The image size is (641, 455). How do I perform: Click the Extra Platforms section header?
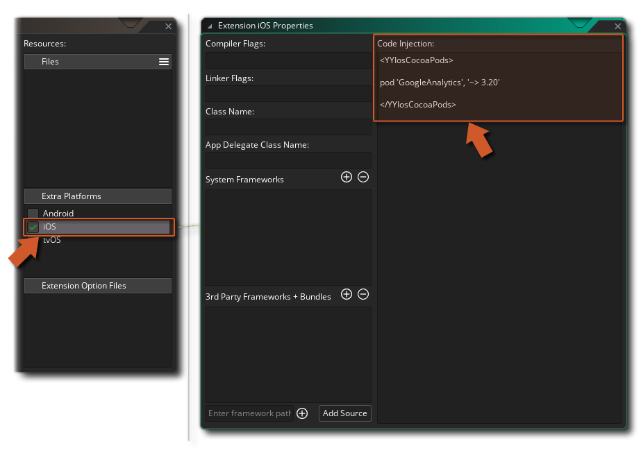coord(97,196)
